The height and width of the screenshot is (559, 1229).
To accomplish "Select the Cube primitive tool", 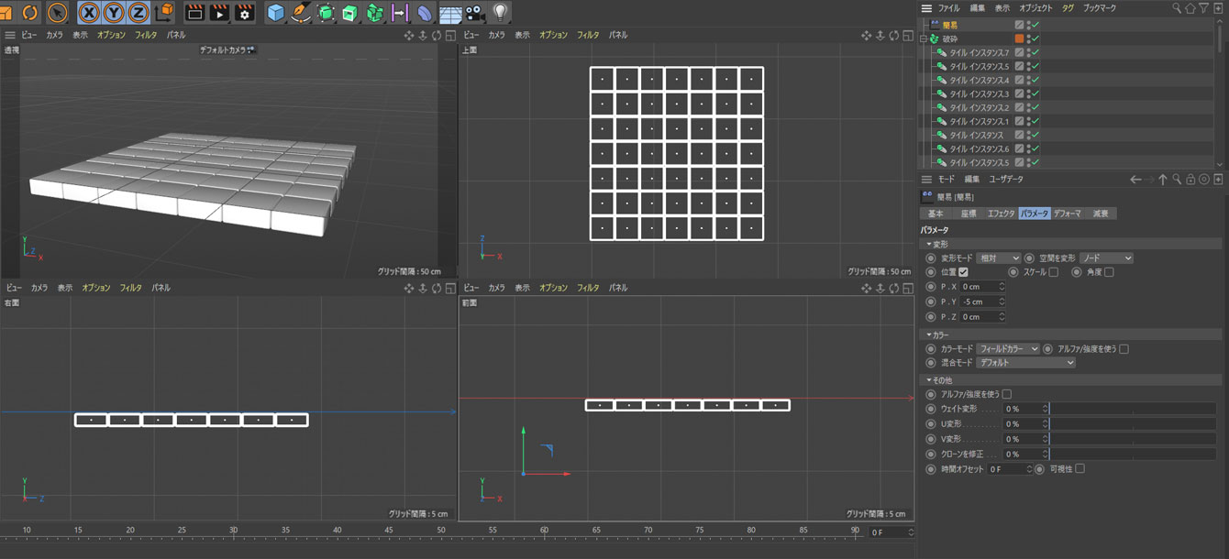I will [x=276, y=13].
